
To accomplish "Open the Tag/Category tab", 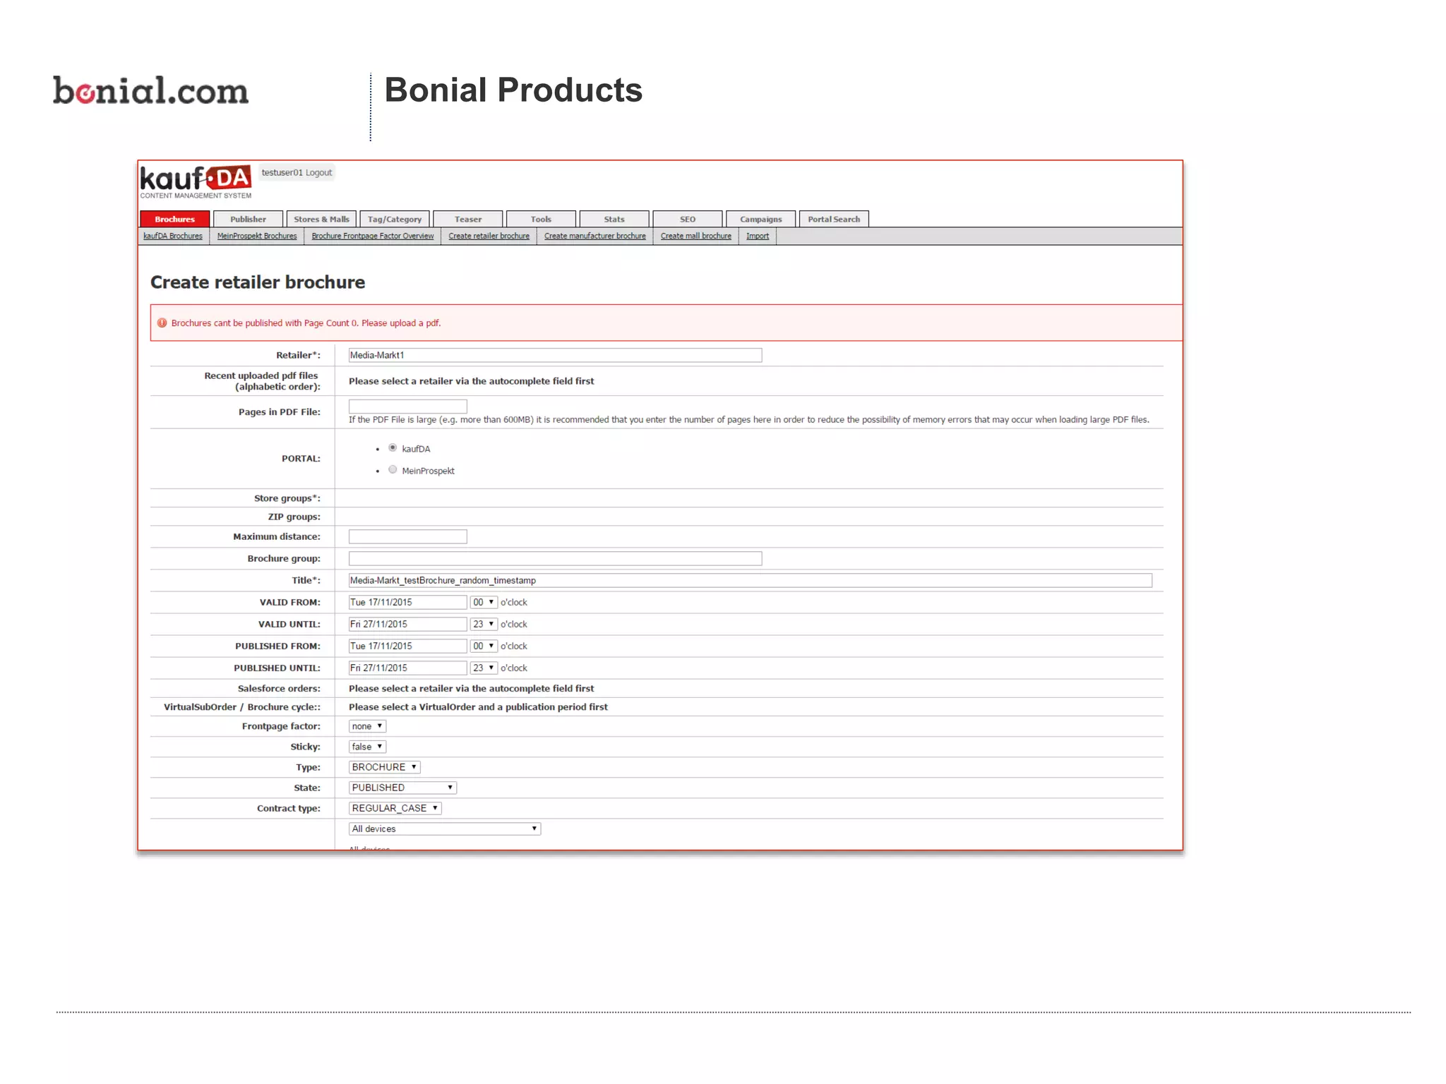I will point(395,219).
